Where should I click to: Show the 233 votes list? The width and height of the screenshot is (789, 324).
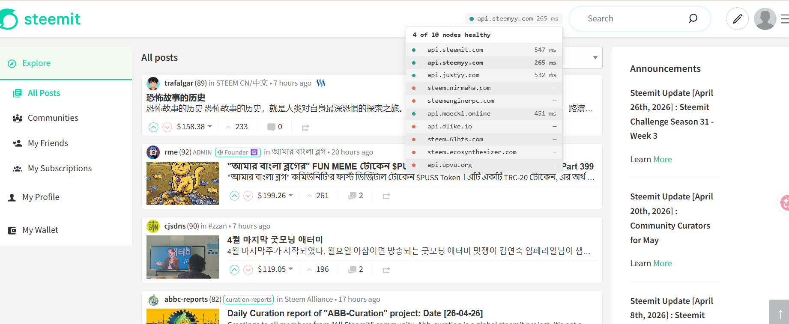coord(237,127)
